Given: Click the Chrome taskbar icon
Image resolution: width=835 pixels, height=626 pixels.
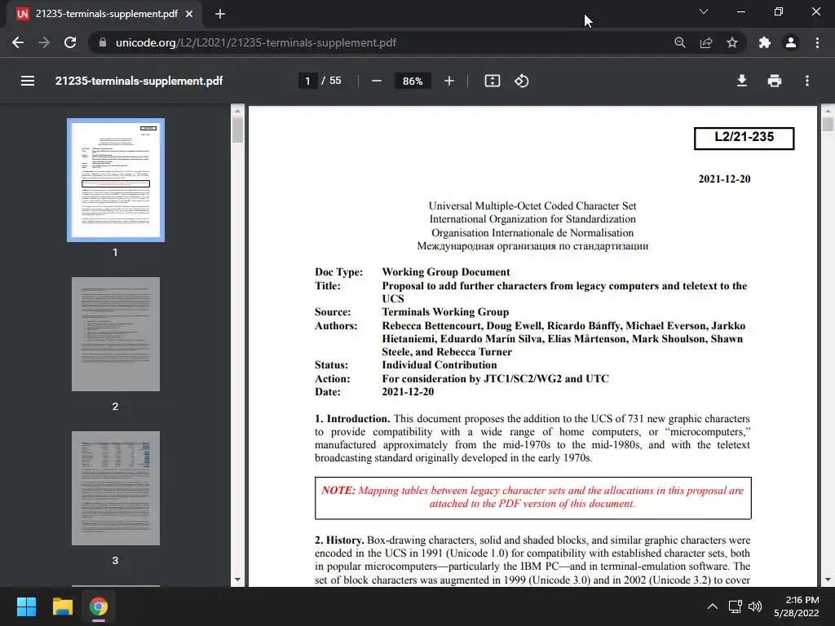Looking at the screenshot, I should point(99,606).
